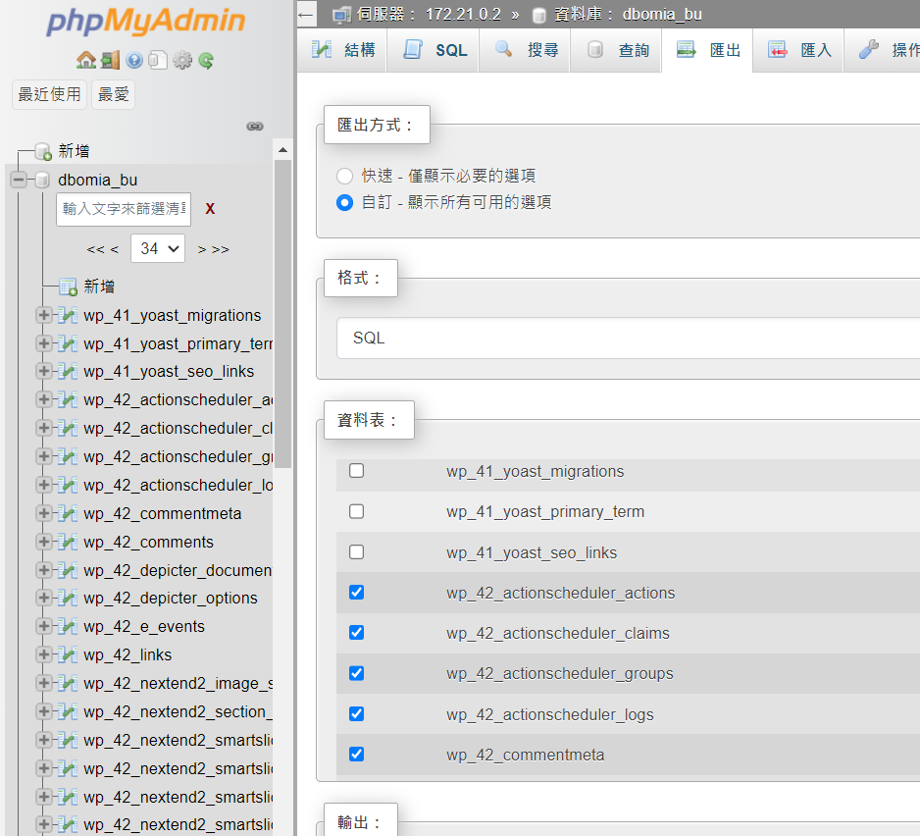Click the log out door icon
Viewport: 920px width, 836px height.
point(111,61)
